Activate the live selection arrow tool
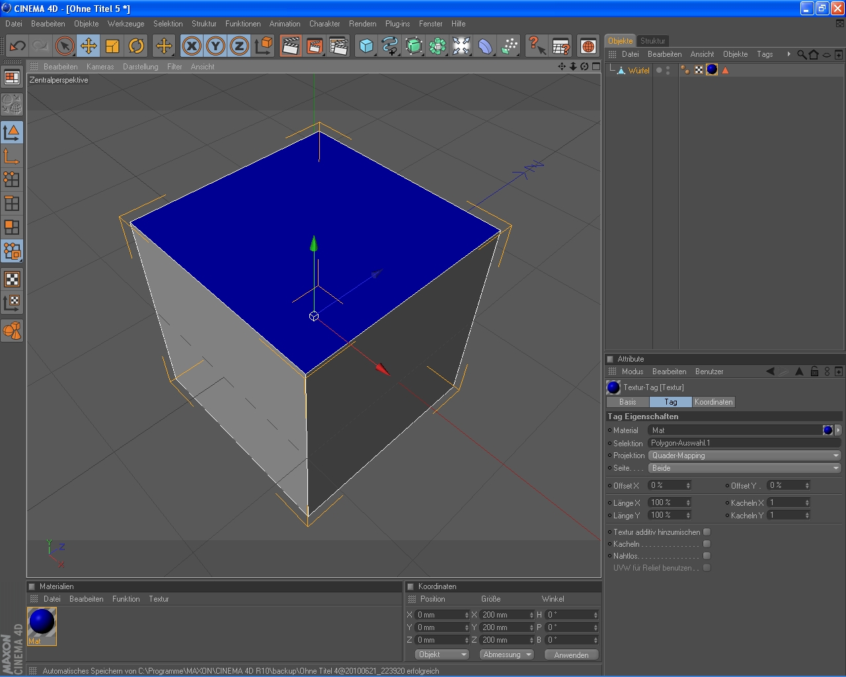 coord(65,46)
